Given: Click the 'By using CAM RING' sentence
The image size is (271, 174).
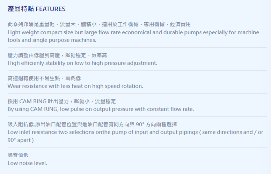Looking at the screenshot, I should (x=101, y=109).
